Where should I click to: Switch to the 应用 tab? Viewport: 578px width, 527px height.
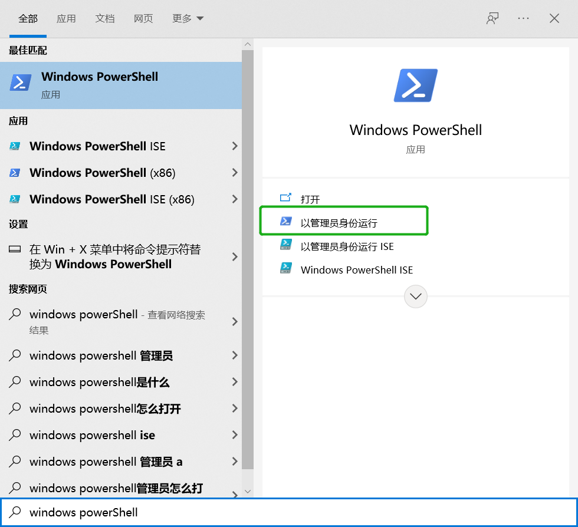point(66,18)
